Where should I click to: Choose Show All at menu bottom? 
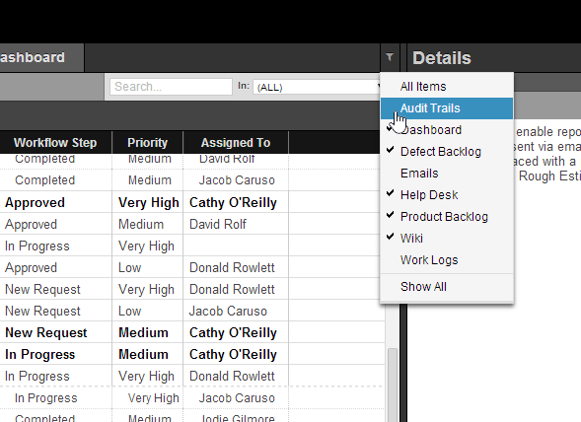click(447, 287)
